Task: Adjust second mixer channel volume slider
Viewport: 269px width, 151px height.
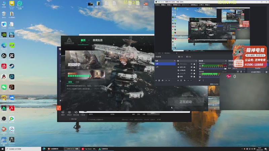Action: click(210, 77)
